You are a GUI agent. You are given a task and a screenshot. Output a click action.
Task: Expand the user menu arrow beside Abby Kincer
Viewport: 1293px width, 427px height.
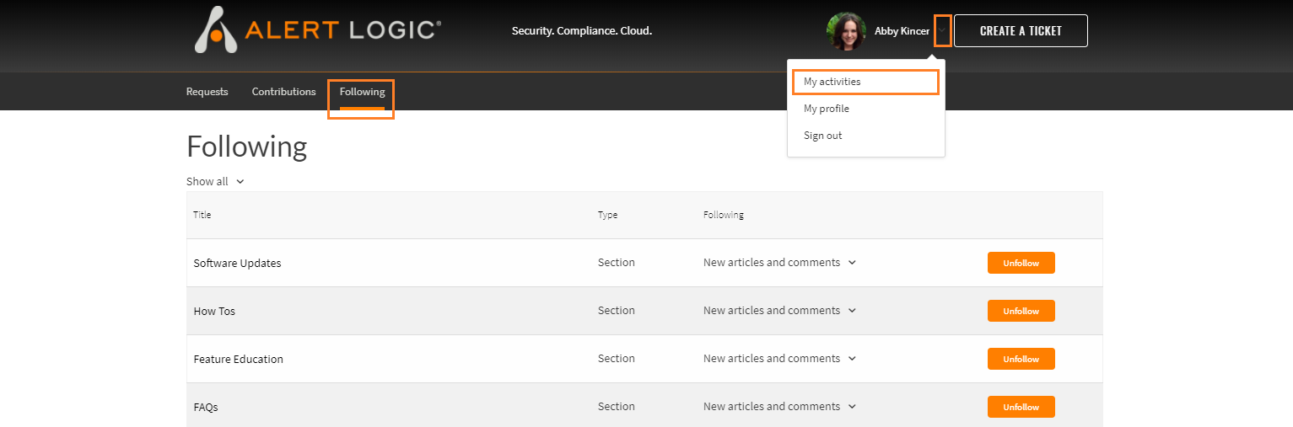(943, 31)
